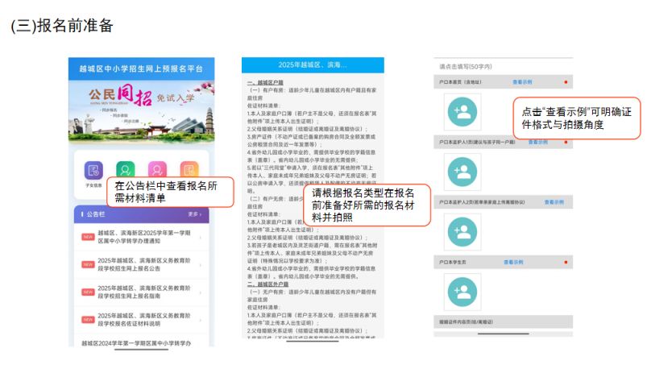The width and height of the screenshot is (651, 373).
Task: Open 查看示例 for 户口本首页(含地址)
Action: point(522,82)
